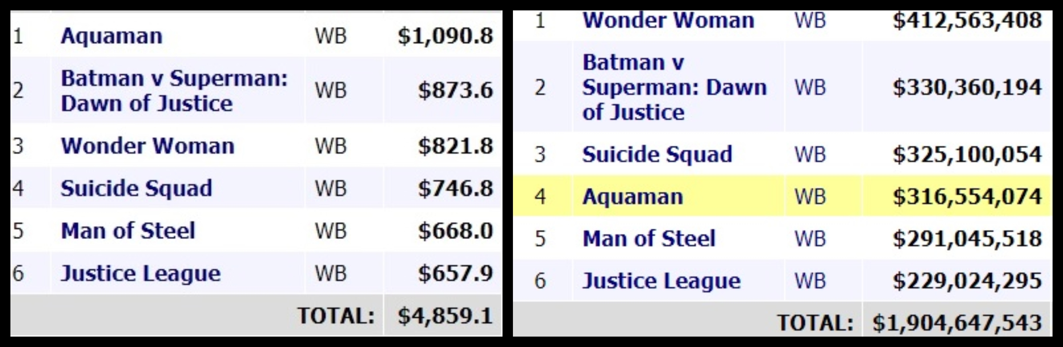Click the Justice League link beside $229,024,295

(661, 281)
